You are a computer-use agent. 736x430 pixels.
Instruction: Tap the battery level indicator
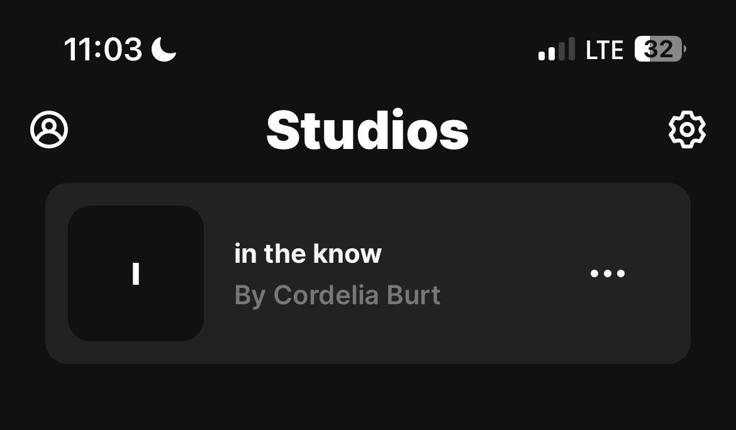tap(659, 49)
